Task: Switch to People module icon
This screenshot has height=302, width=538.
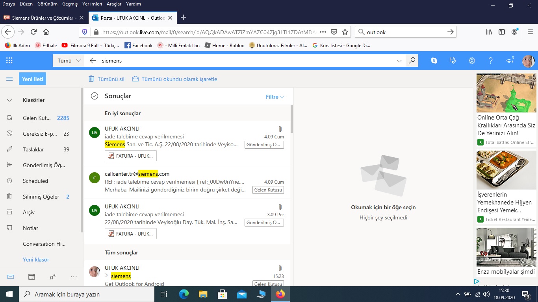Action: tap(53, 277)
